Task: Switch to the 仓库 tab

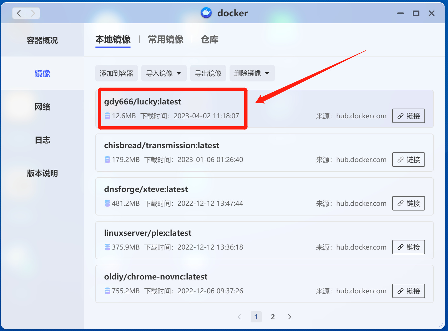Action: (210, 40)
